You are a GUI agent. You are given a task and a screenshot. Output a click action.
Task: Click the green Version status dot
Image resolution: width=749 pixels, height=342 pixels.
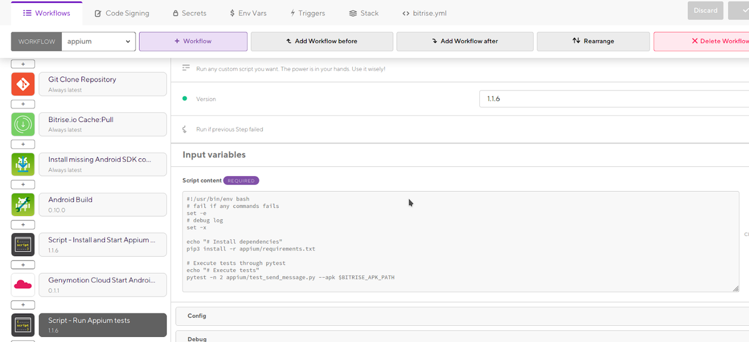click(x=185, y=98)
